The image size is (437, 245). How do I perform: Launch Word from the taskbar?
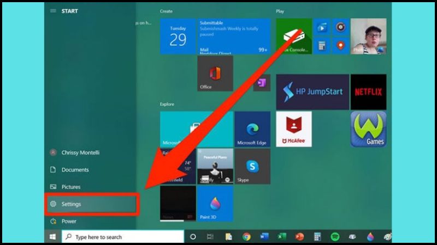264,237
